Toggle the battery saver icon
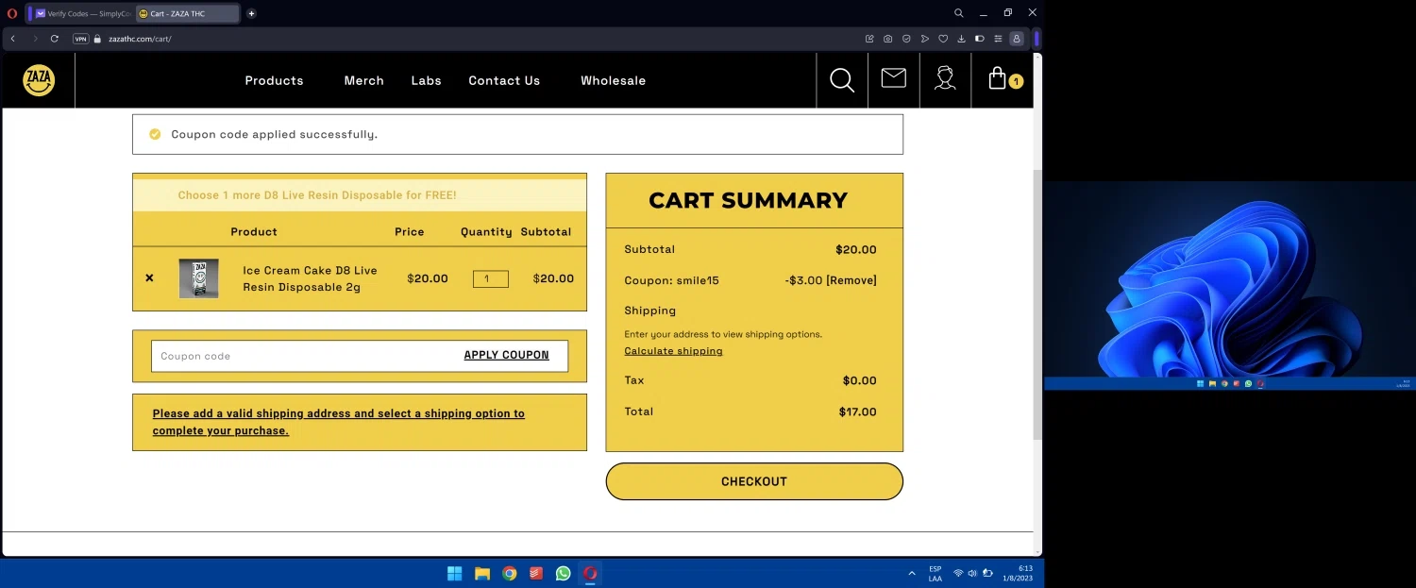This screenshot has height=588, width=1416. click(x=980, y=39)
